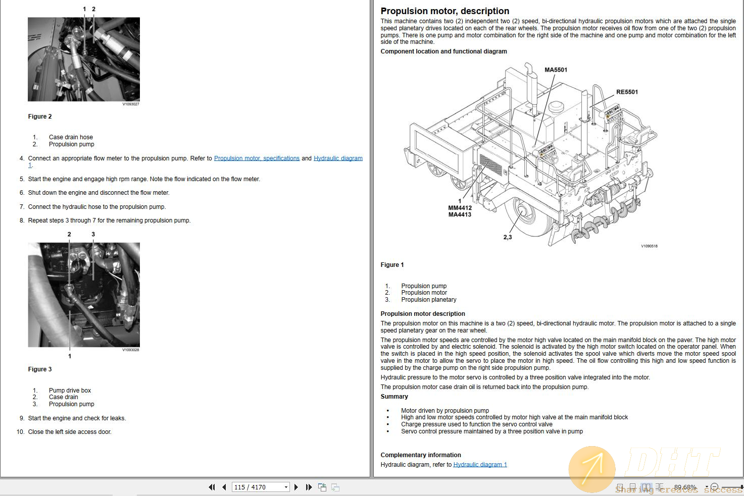This screenshot has height=496, width=744.
Task: Click the paver component location diagram
Action: click(530, 154)
